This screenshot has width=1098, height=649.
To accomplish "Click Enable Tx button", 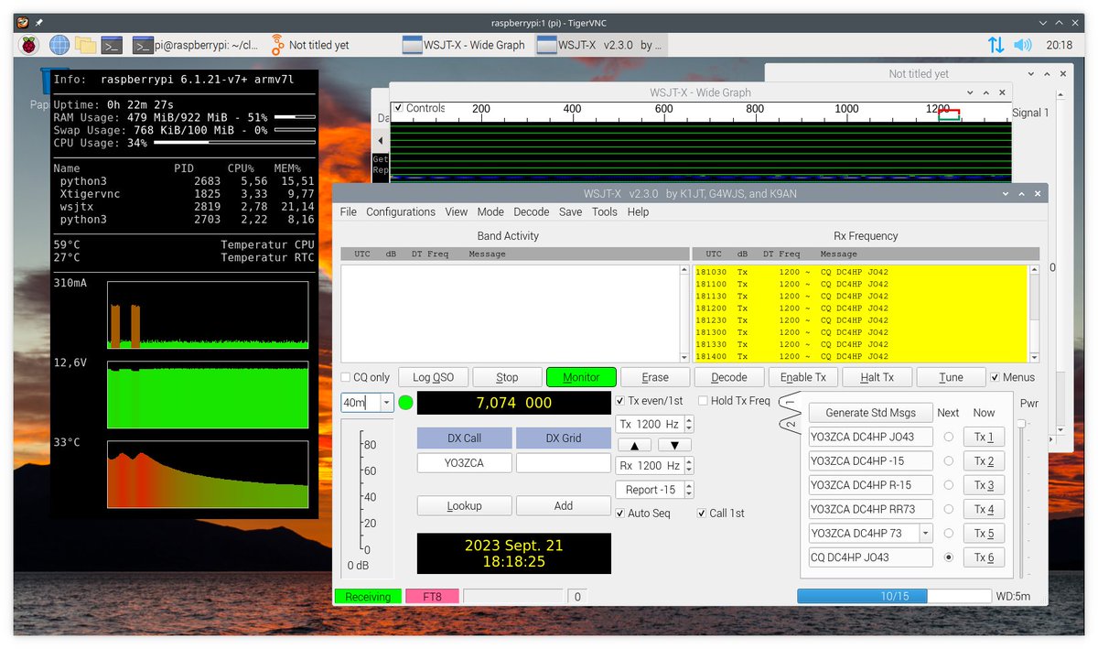I will [x=803, y=377].
